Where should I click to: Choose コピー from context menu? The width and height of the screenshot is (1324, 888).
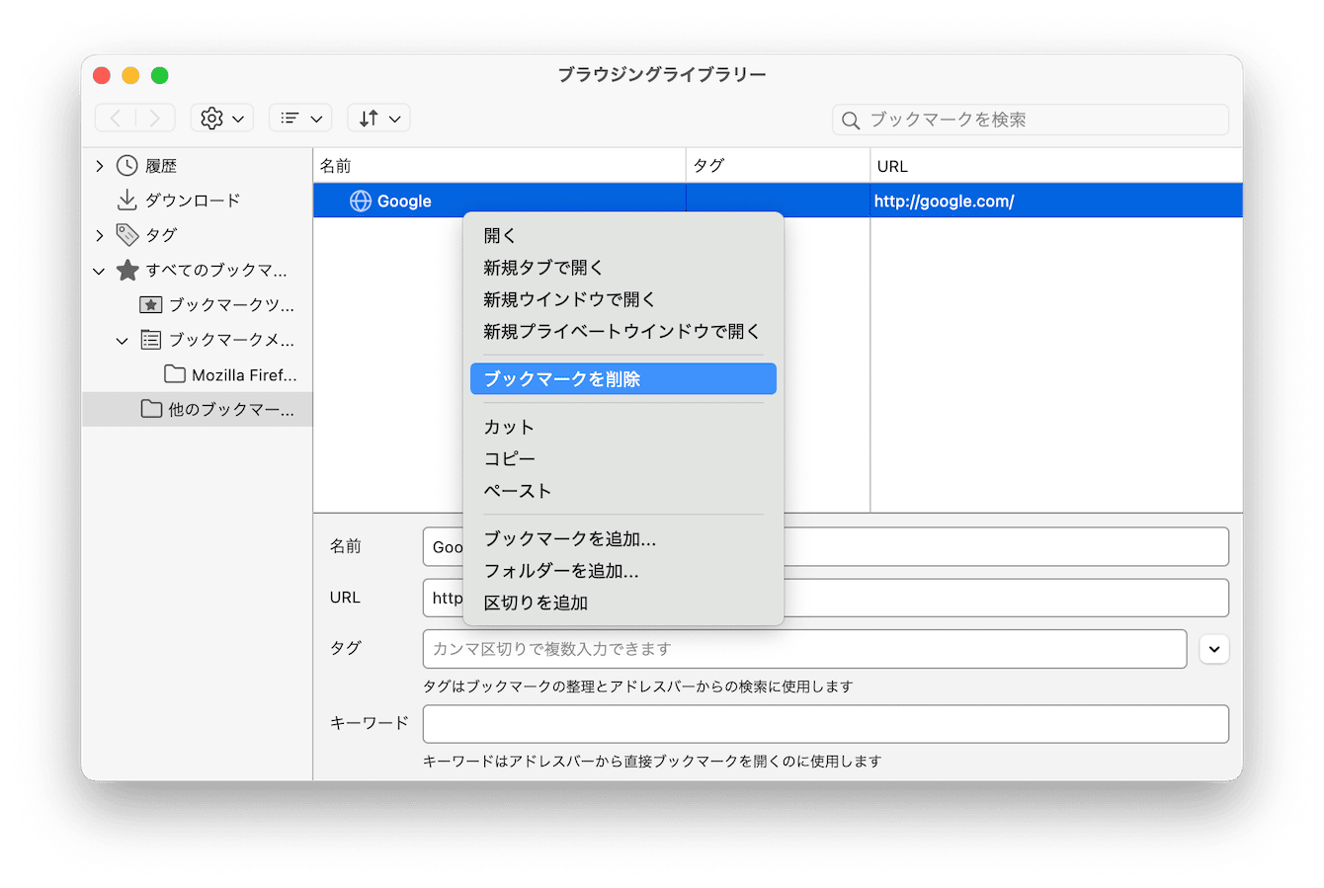pyautogui.click(x=623, y=459)
